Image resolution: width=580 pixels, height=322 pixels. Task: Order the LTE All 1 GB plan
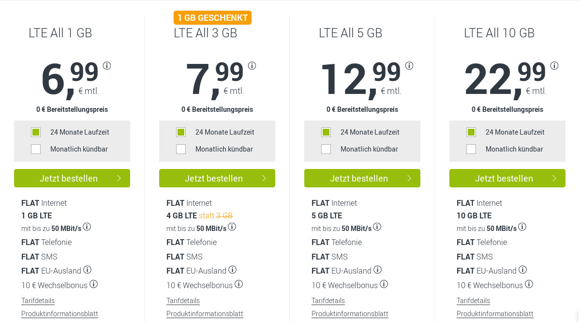pos(72,178)
